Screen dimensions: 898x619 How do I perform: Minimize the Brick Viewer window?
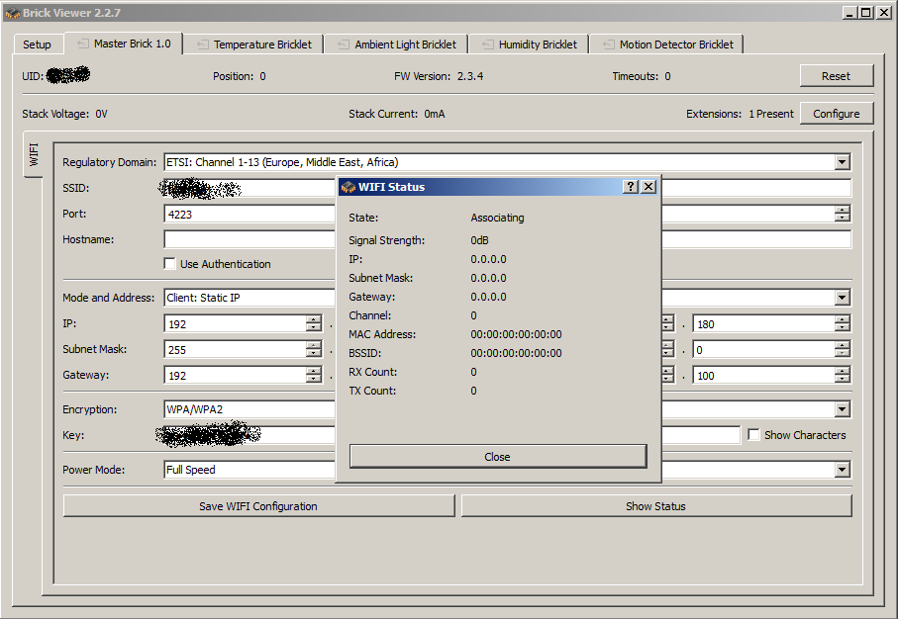849,13
